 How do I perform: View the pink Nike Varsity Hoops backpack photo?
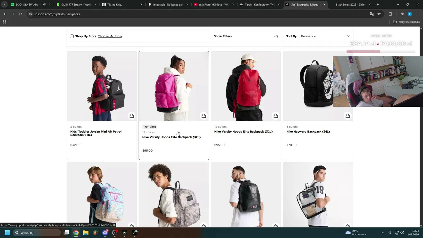tap(174, 86)
